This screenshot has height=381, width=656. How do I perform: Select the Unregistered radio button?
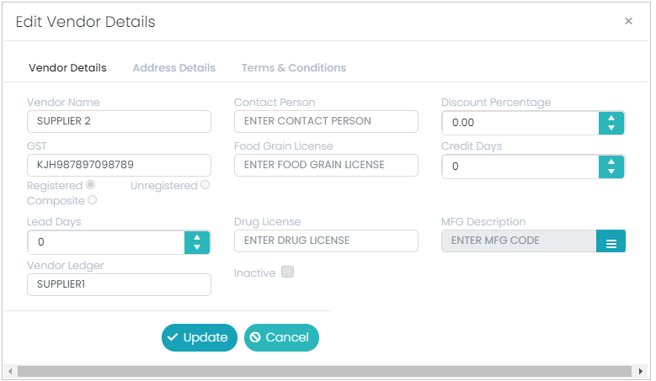(x=205, y=185)
